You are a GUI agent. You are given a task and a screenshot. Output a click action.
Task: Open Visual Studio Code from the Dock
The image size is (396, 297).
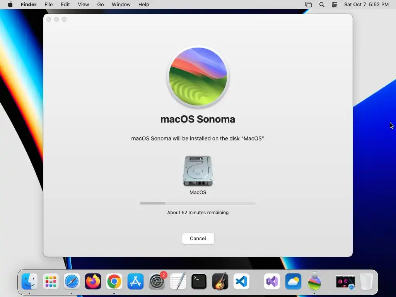(241, 282)
